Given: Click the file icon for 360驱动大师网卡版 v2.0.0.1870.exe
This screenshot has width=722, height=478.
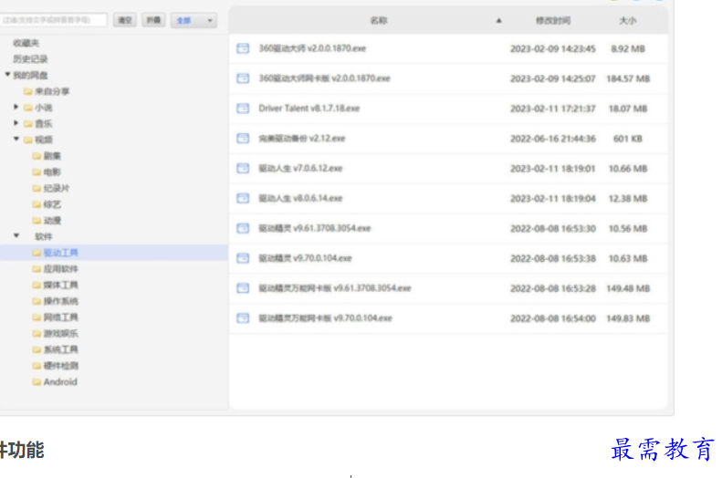Looking at the screenshot, I should click(x=243, y=78).
